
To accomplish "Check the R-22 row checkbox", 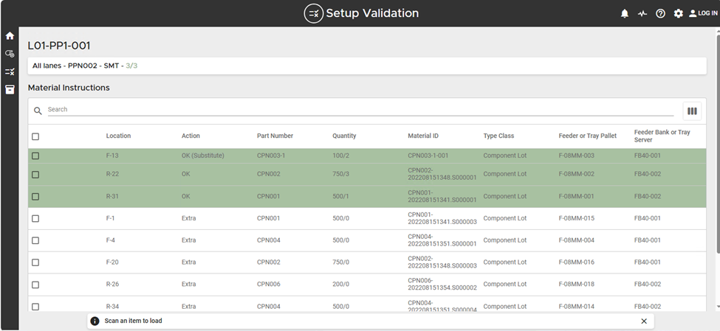I will tap(35, 174).
